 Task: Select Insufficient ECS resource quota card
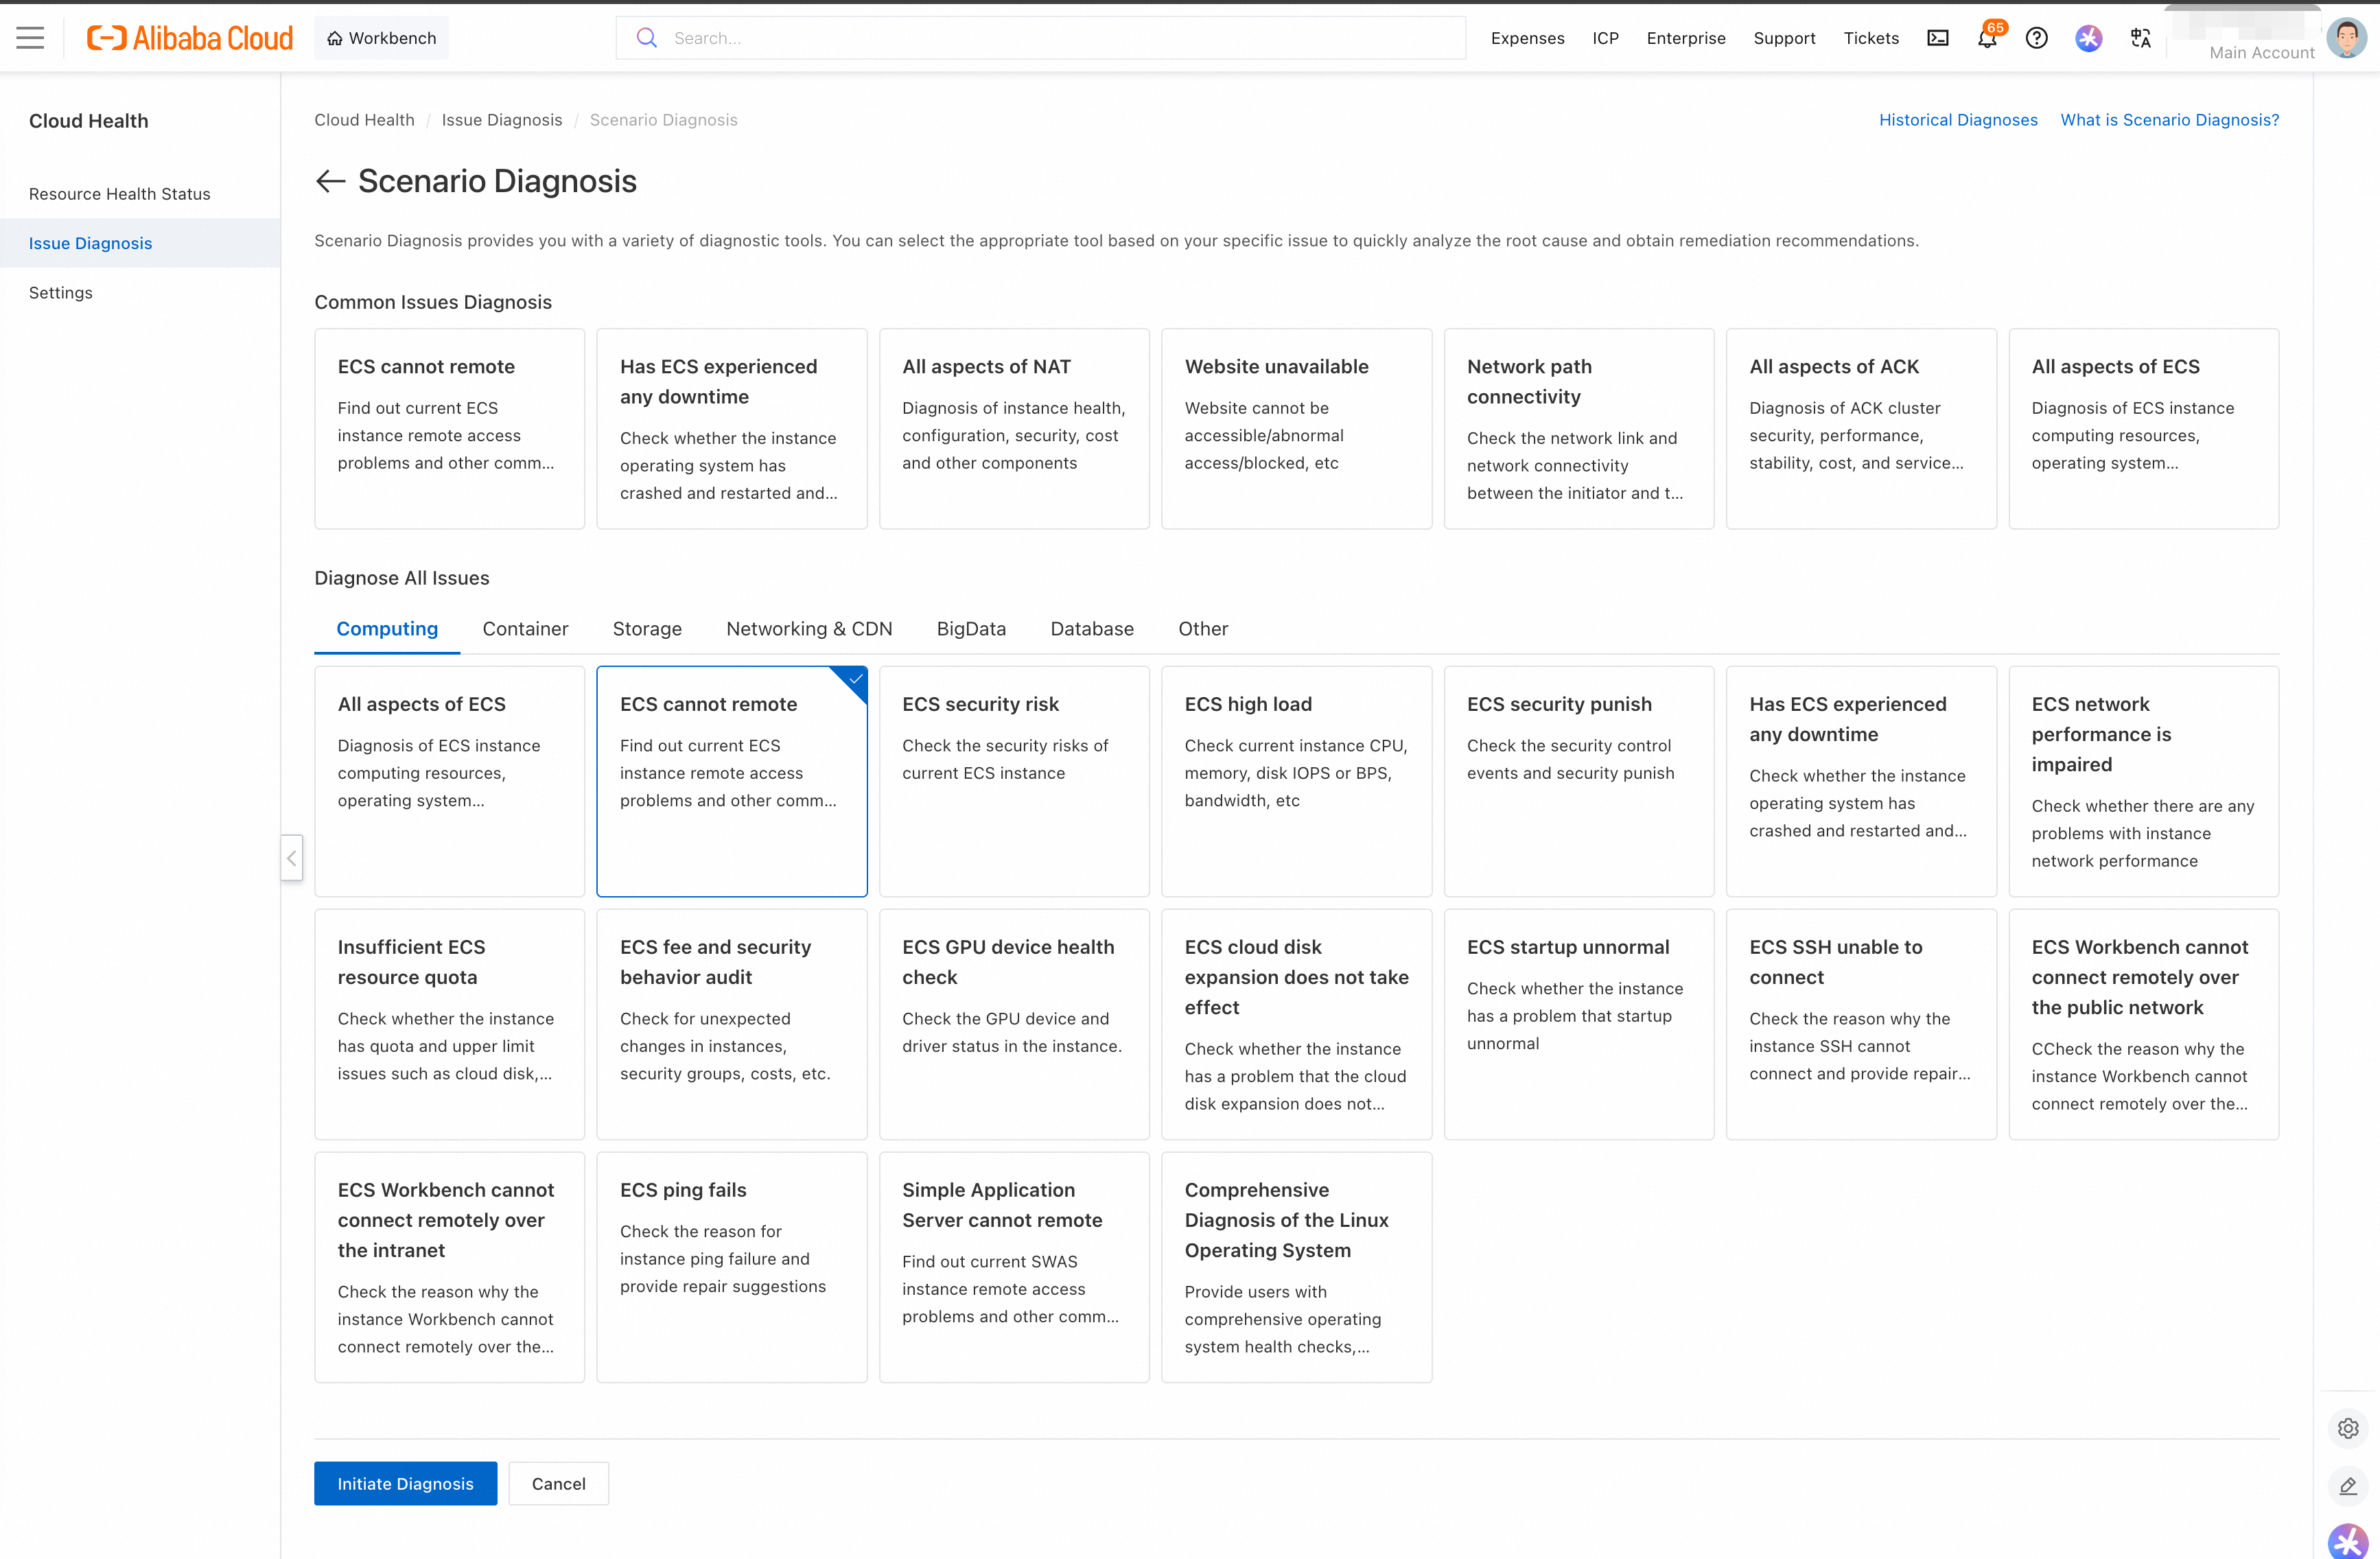[x=449, y=1024]
